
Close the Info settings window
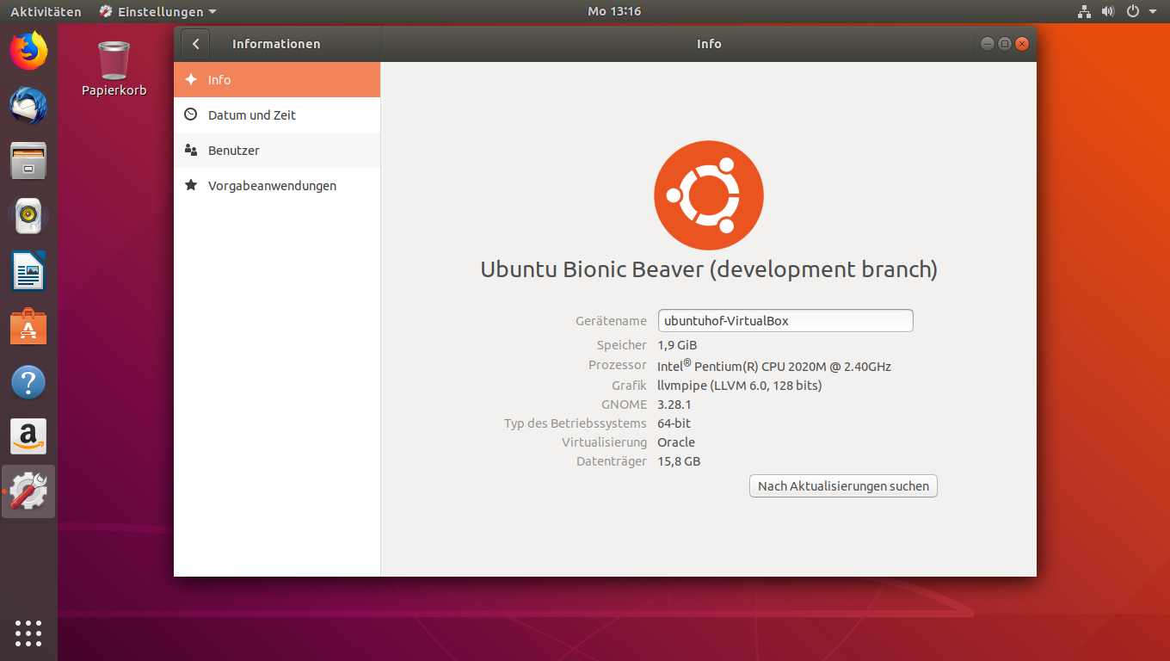1022,44
